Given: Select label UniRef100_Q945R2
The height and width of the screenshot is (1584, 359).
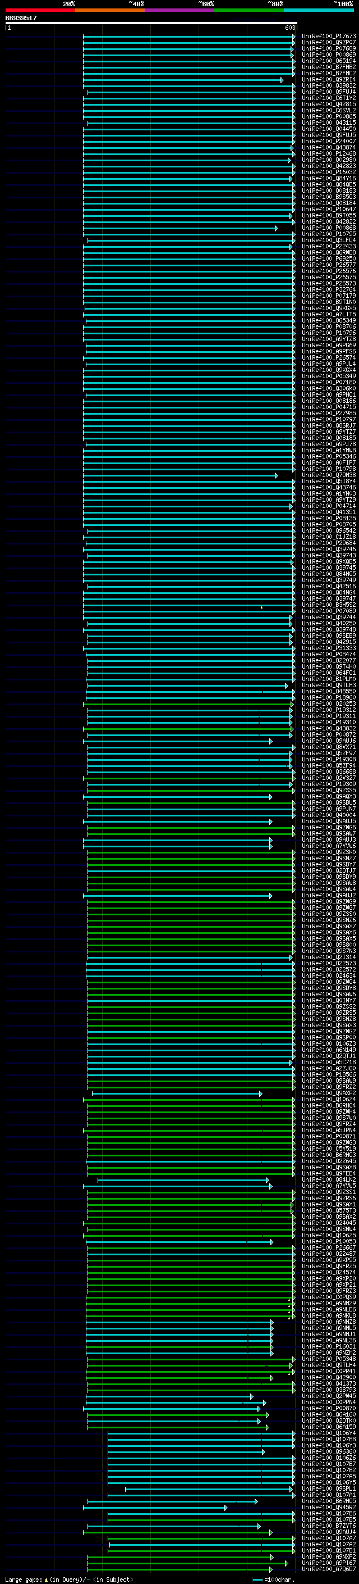Looking at the screenshot, I should tap(329, 1507).
